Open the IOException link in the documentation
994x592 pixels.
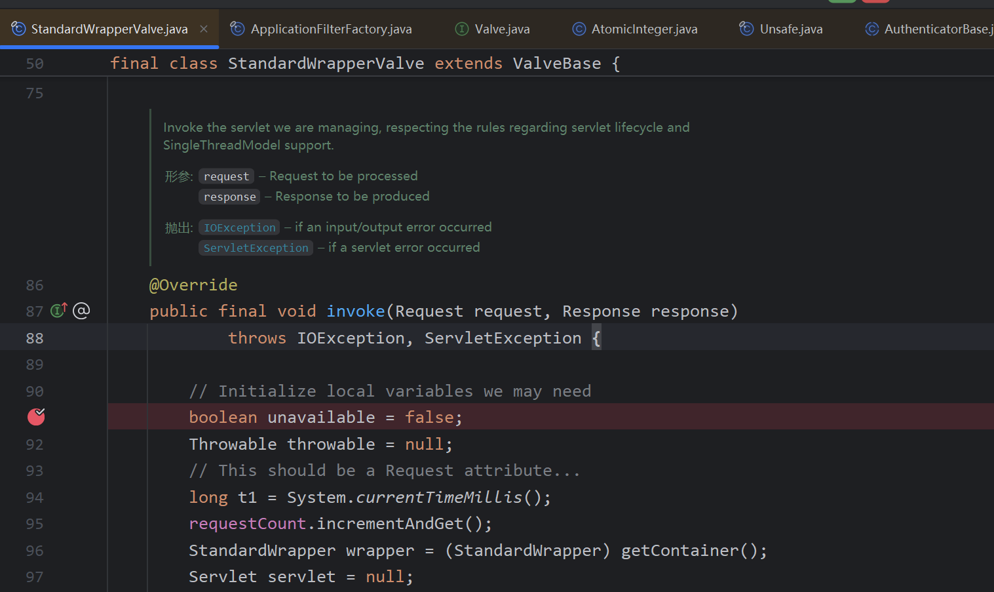pyautogui.click(x=239, y=227)
